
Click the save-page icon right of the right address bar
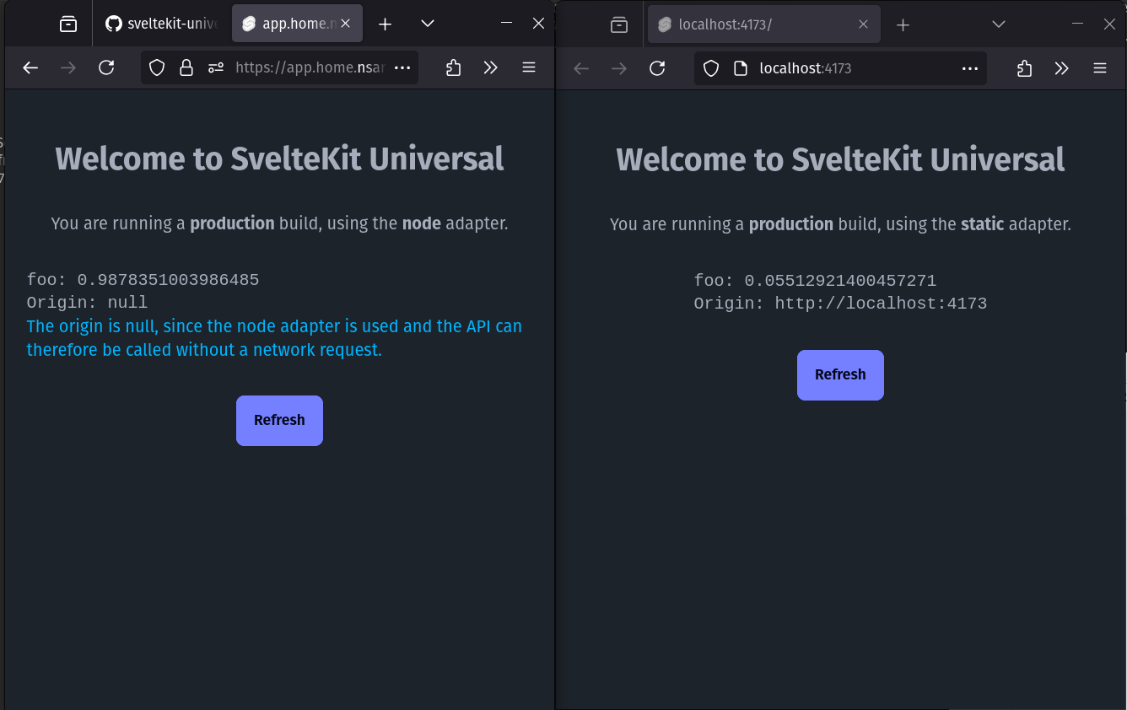[1024, 68]
